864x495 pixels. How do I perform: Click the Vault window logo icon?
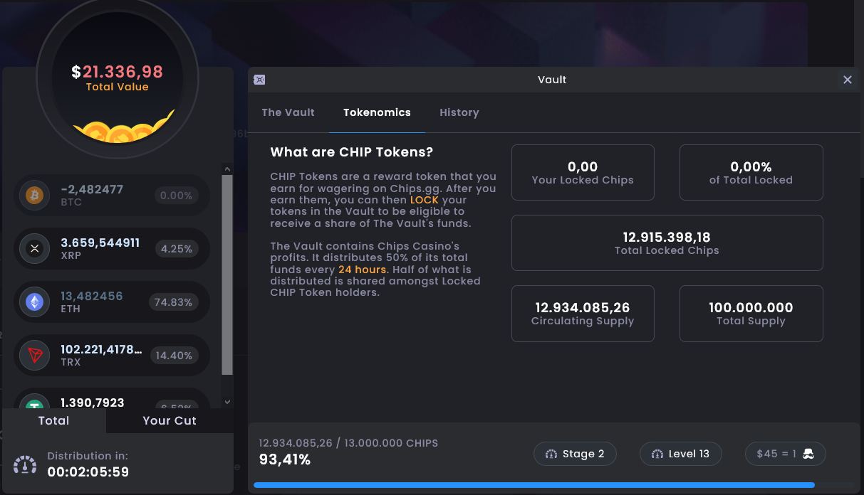point(259,80)
